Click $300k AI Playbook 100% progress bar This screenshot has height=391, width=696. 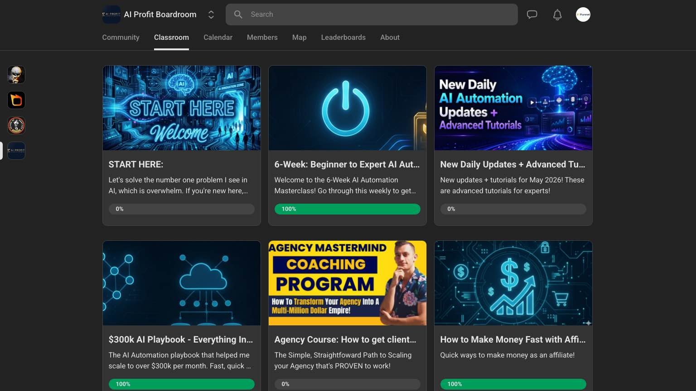(182, 384)
